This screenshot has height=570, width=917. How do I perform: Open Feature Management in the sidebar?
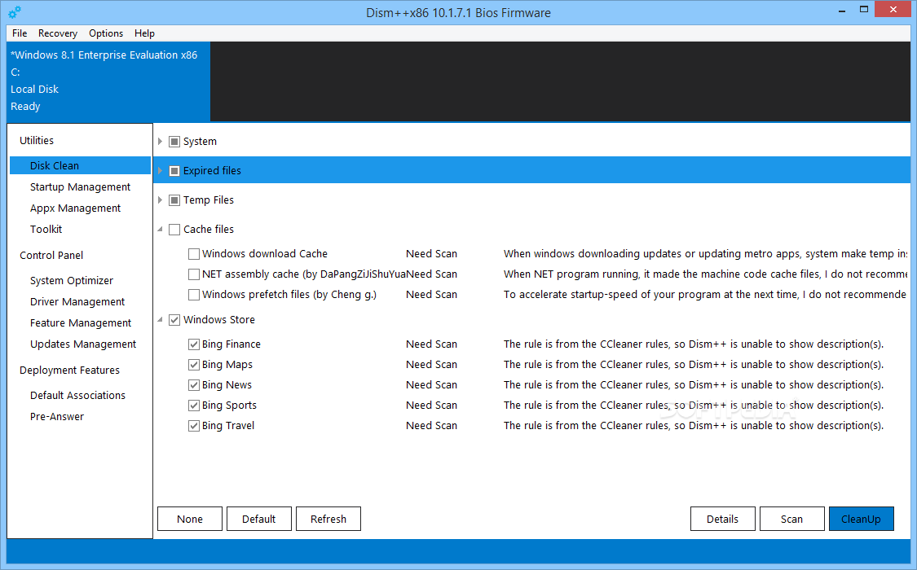81,323
